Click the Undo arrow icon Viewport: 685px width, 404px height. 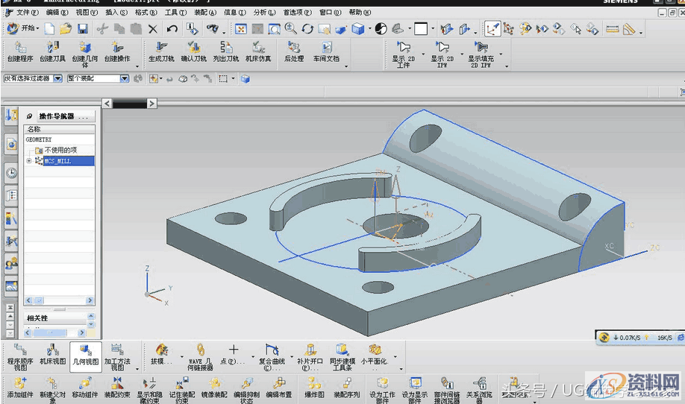pyautogui.click(x=172, y=29)
